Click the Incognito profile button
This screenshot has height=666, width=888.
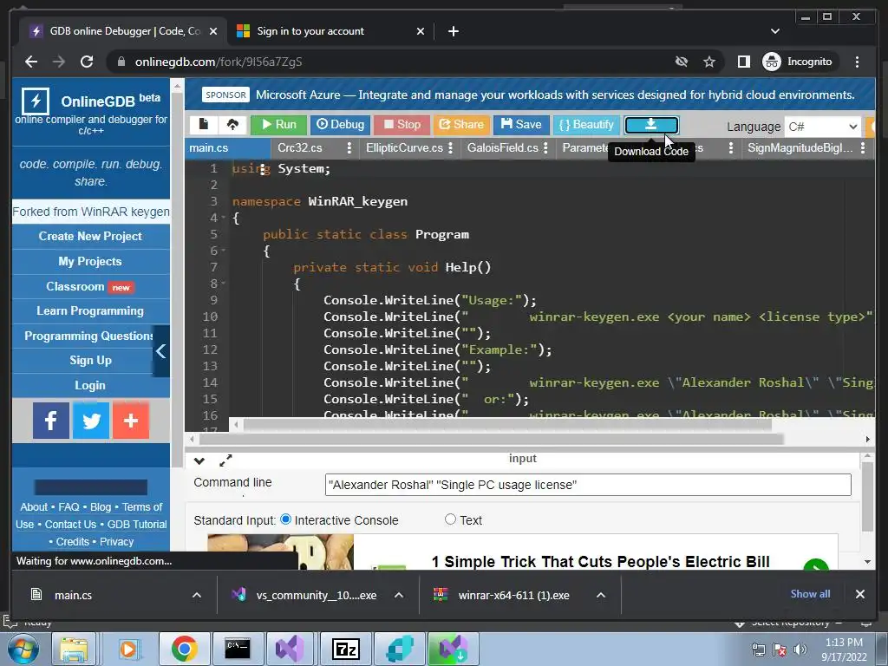pyautogui.click(x=799, y=62)
